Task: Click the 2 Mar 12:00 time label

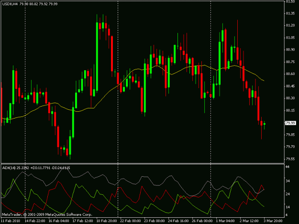Action: pos(249,221)
